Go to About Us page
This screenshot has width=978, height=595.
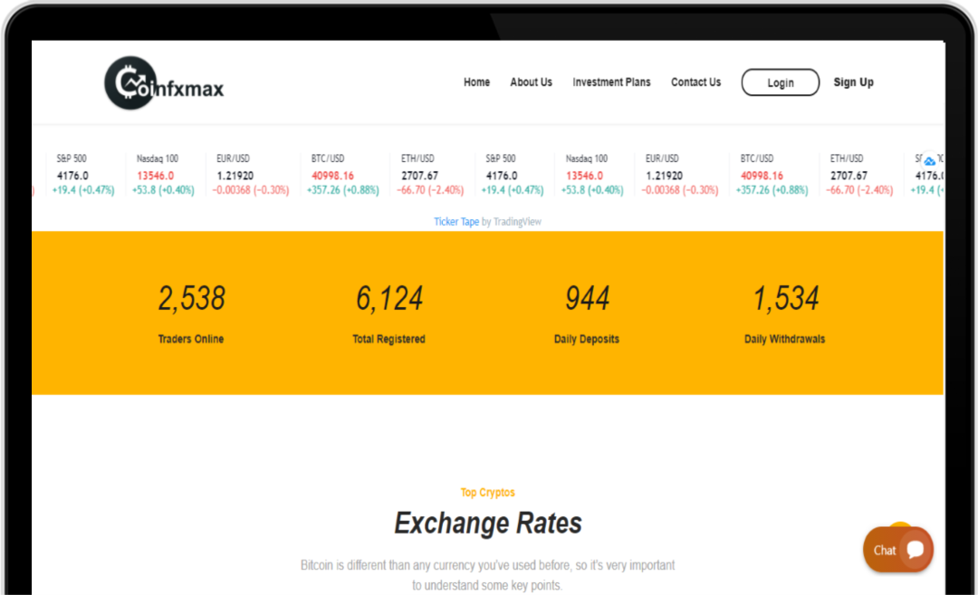(531, 82)
